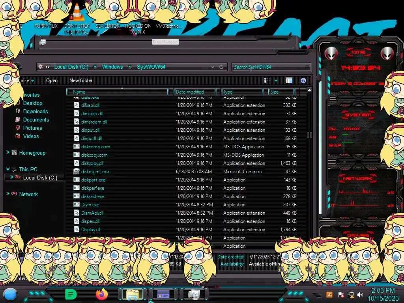Open the Organize dropdown arrow

pyautogui.click(x=32, y=80)
